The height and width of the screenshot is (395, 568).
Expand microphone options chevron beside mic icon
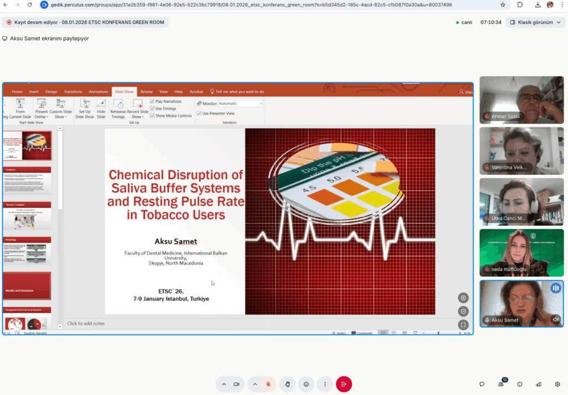[x=255, y=384]
